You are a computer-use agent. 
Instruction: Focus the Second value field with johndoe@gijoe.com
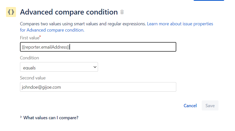(98, 87)
